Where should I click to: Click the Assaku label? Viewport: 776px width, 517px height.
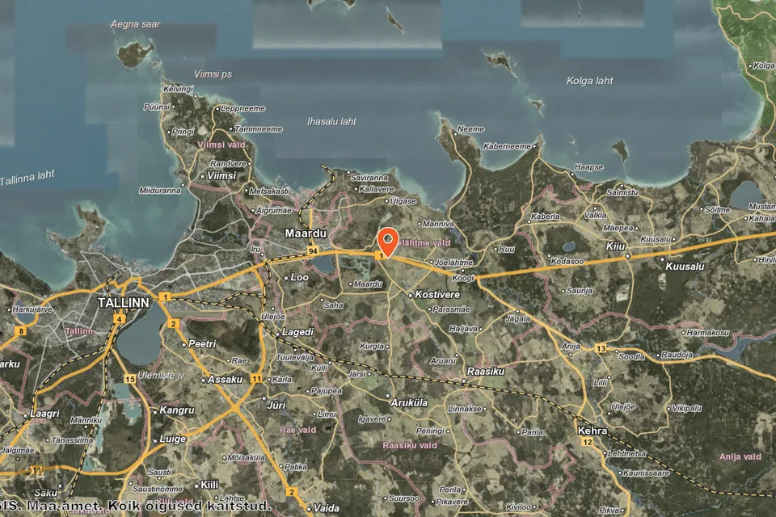point(225,380)
